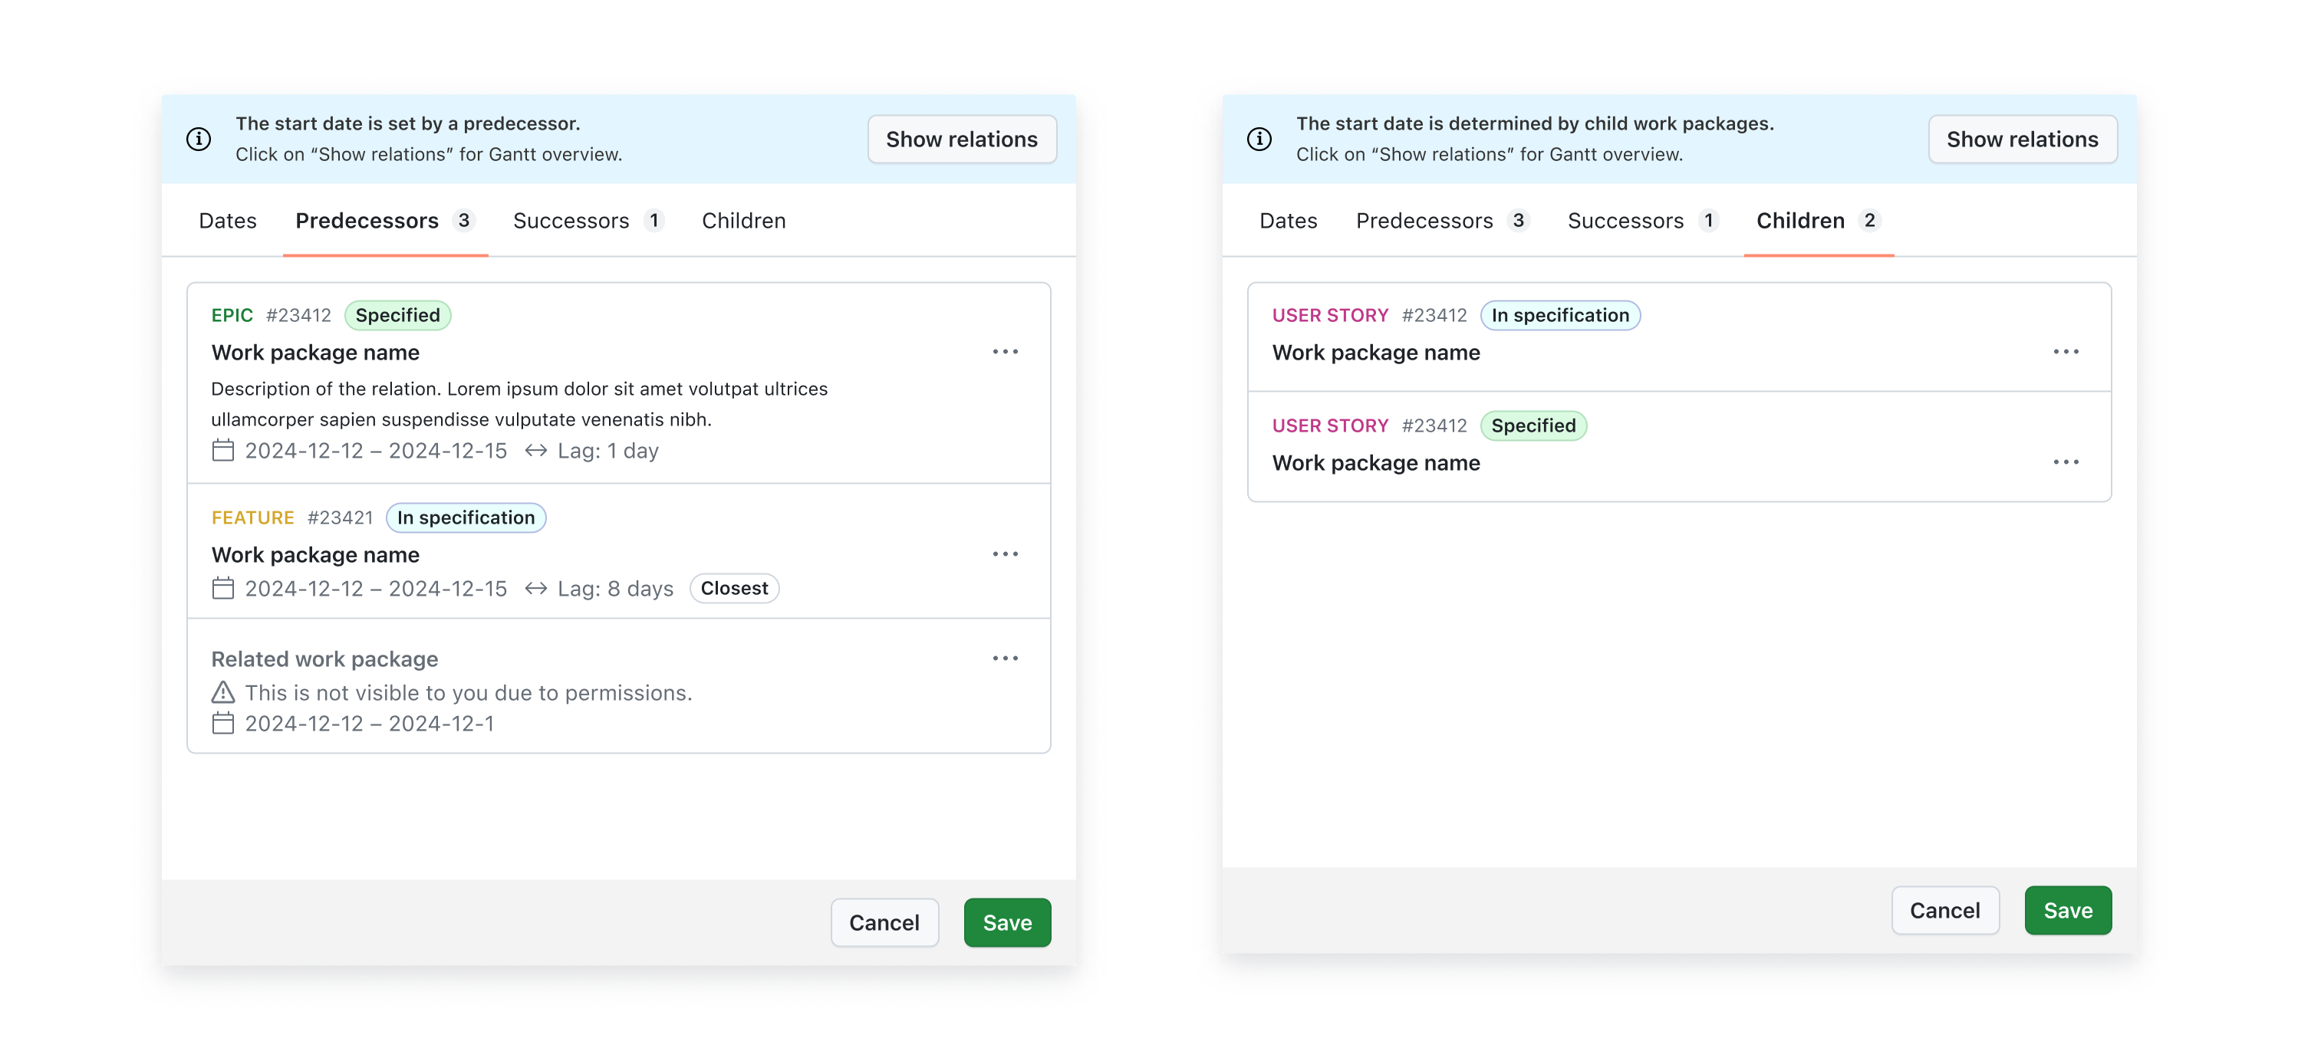
Task: Open the Children tab in left dialog
Action: (x=743, y=220)
